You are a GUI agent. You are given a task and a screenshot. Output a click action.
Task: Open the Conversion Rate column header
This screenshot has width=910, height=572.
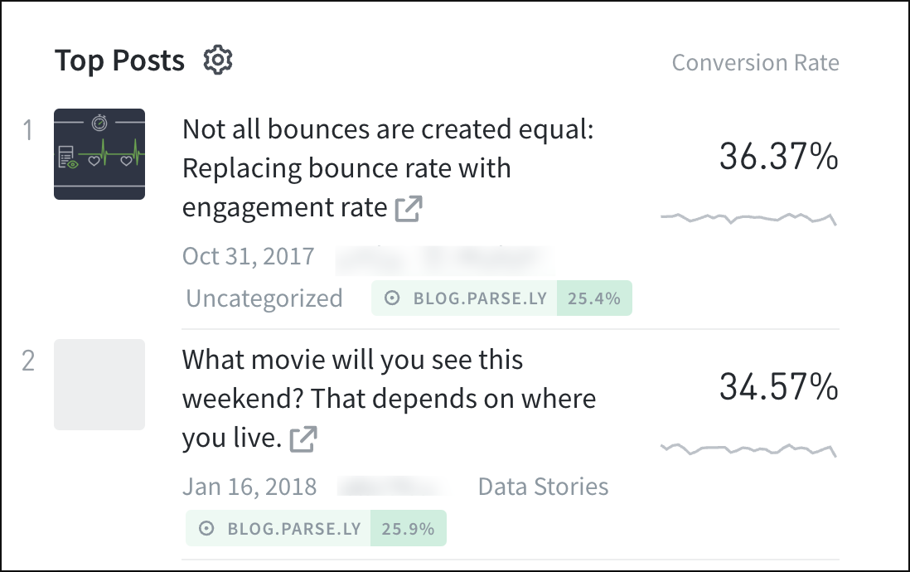tap(756, 62)
